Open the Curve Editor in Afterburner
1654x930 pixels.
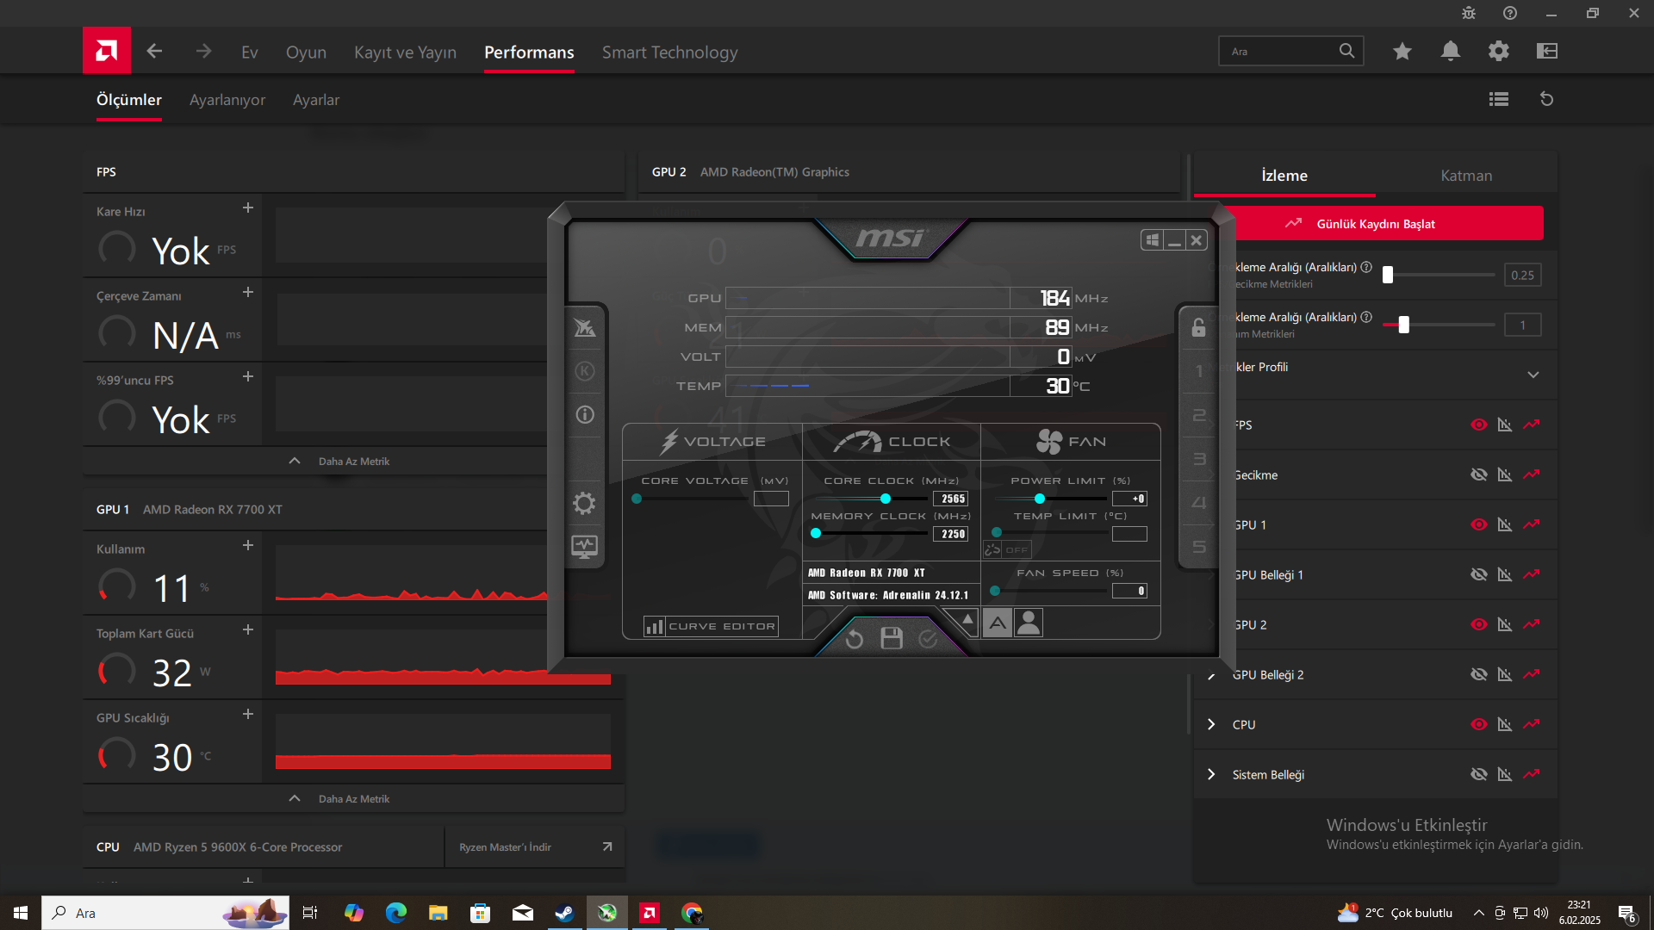[712, 626]
